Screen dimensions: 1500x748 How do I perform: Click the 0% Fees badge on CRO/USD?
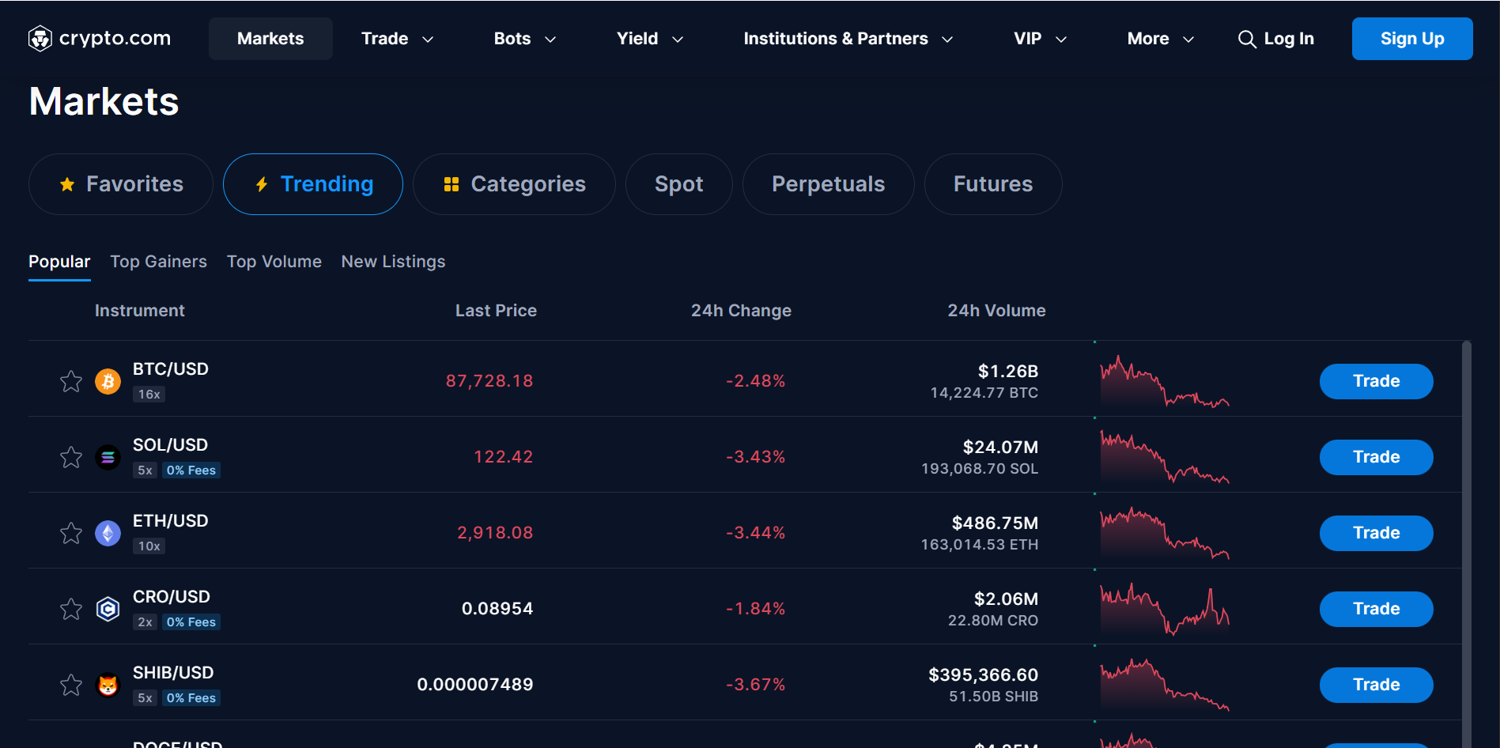[191, 622]
